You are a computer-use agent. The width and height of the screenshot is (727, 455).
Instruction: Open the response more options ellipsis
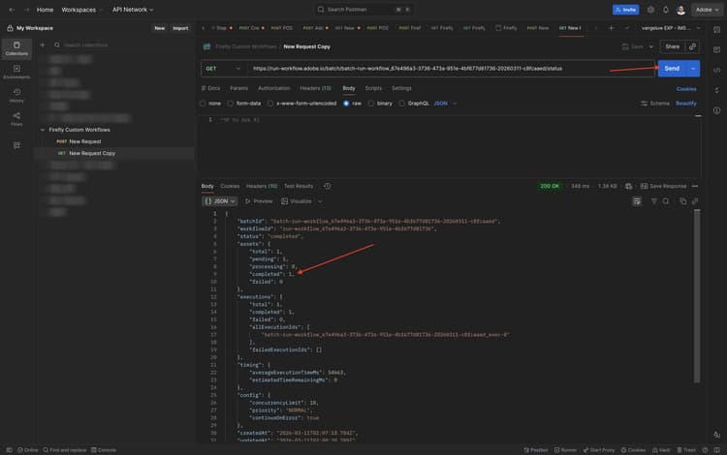coord(695,186)
